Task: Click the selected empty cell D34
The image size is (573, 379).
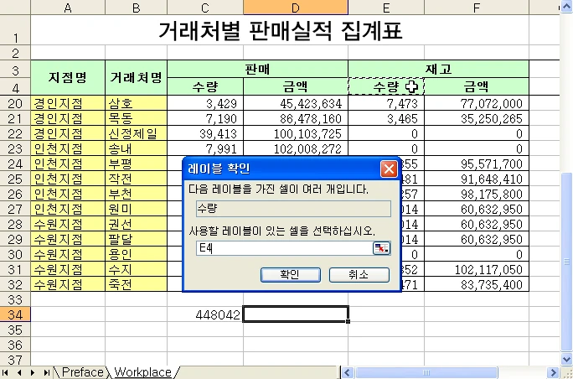Action: click(296, 314)
